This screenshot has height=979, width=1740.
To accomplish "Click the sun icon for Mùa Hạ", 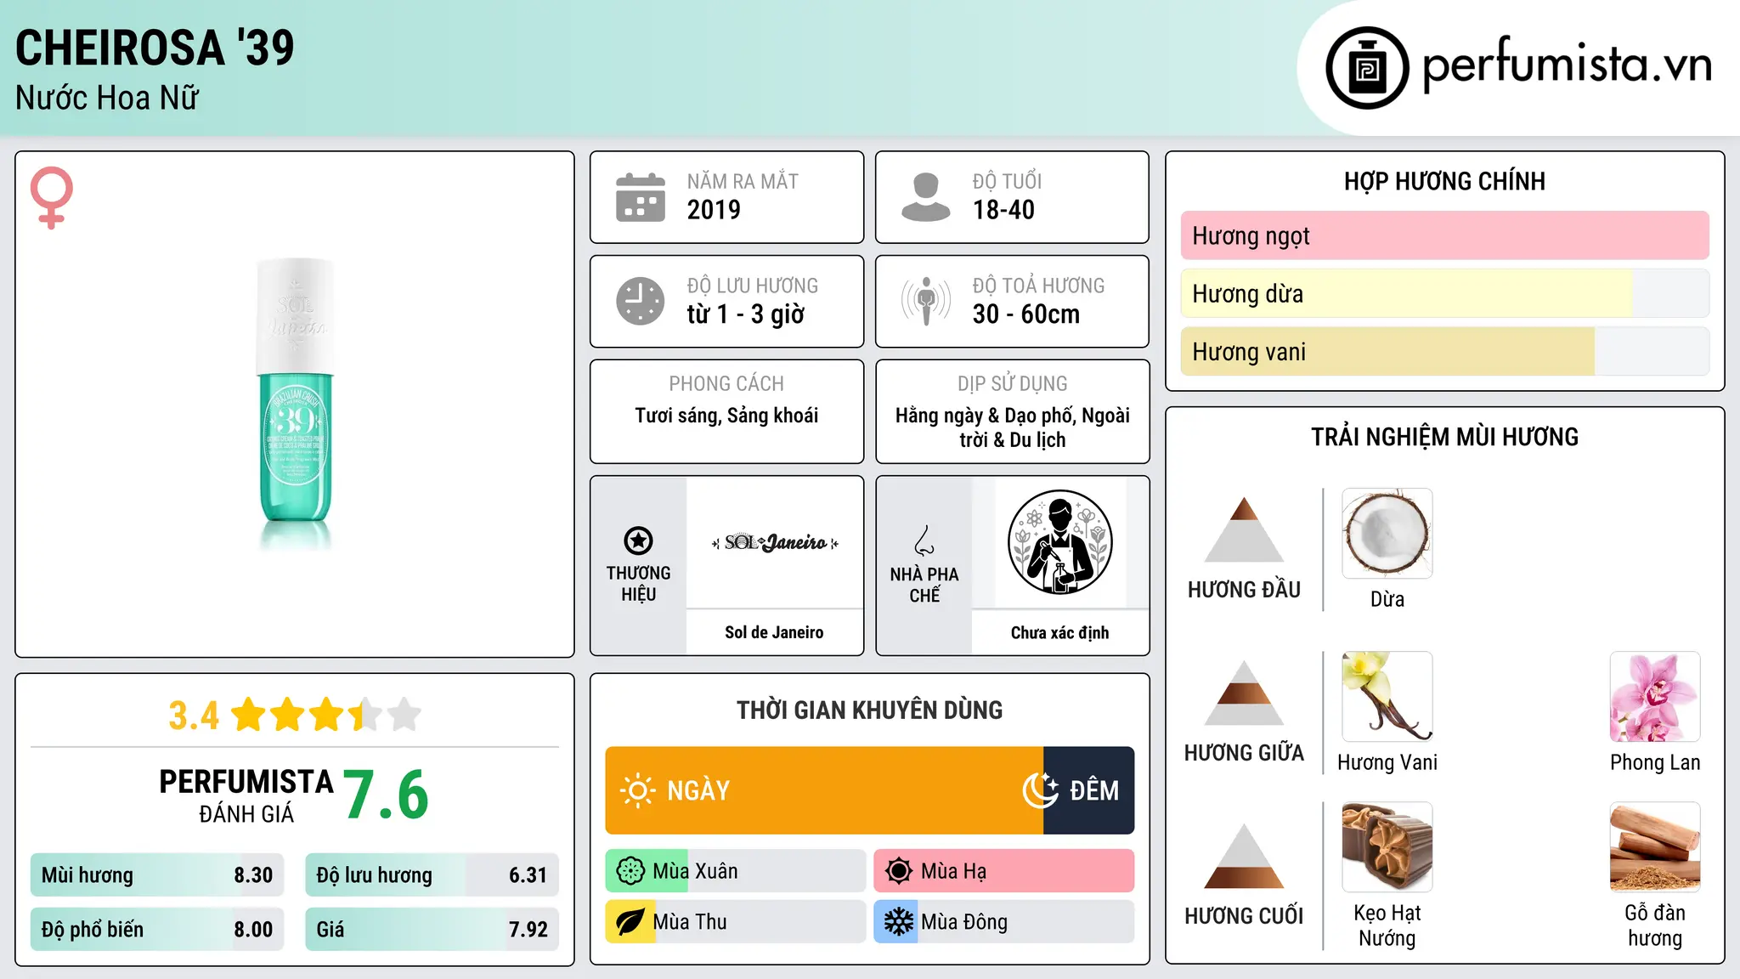I will (899, 871).
